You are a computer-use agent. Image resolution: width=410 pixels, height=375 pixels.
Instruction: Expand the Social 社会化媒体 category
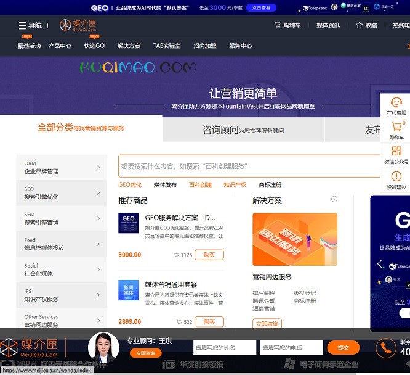click(62, 270)
